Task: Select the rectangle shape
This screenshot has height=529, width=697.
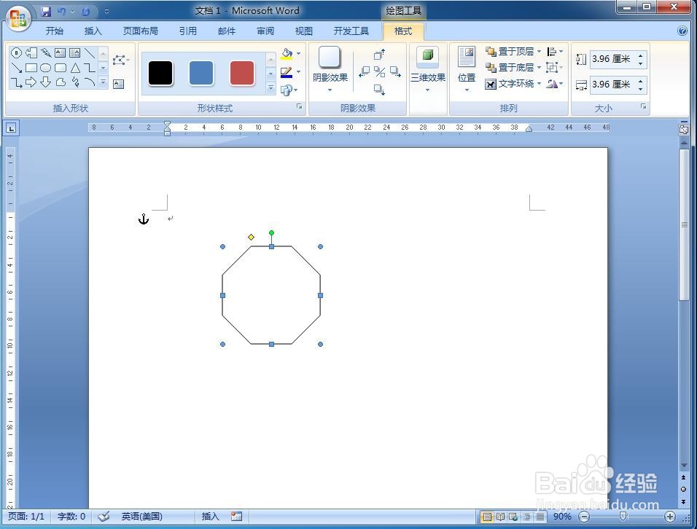Action: (31, 68)
